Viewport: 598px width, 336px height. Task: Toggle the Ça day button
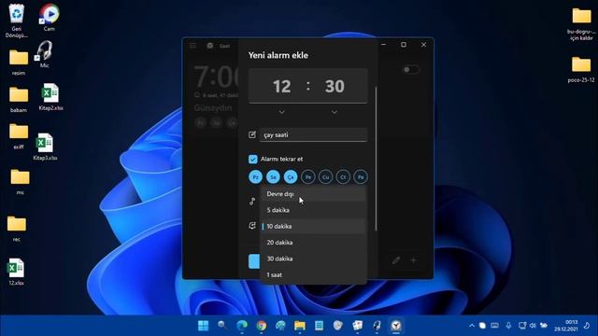(x=291, y=176)
